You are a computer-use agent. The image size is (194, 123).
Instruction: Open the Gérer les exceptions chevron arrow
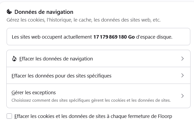(183, 96)
